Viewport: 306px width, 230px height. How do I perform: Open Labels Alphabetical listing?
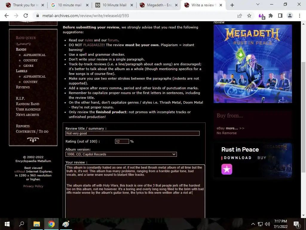[x=34, y=76]
